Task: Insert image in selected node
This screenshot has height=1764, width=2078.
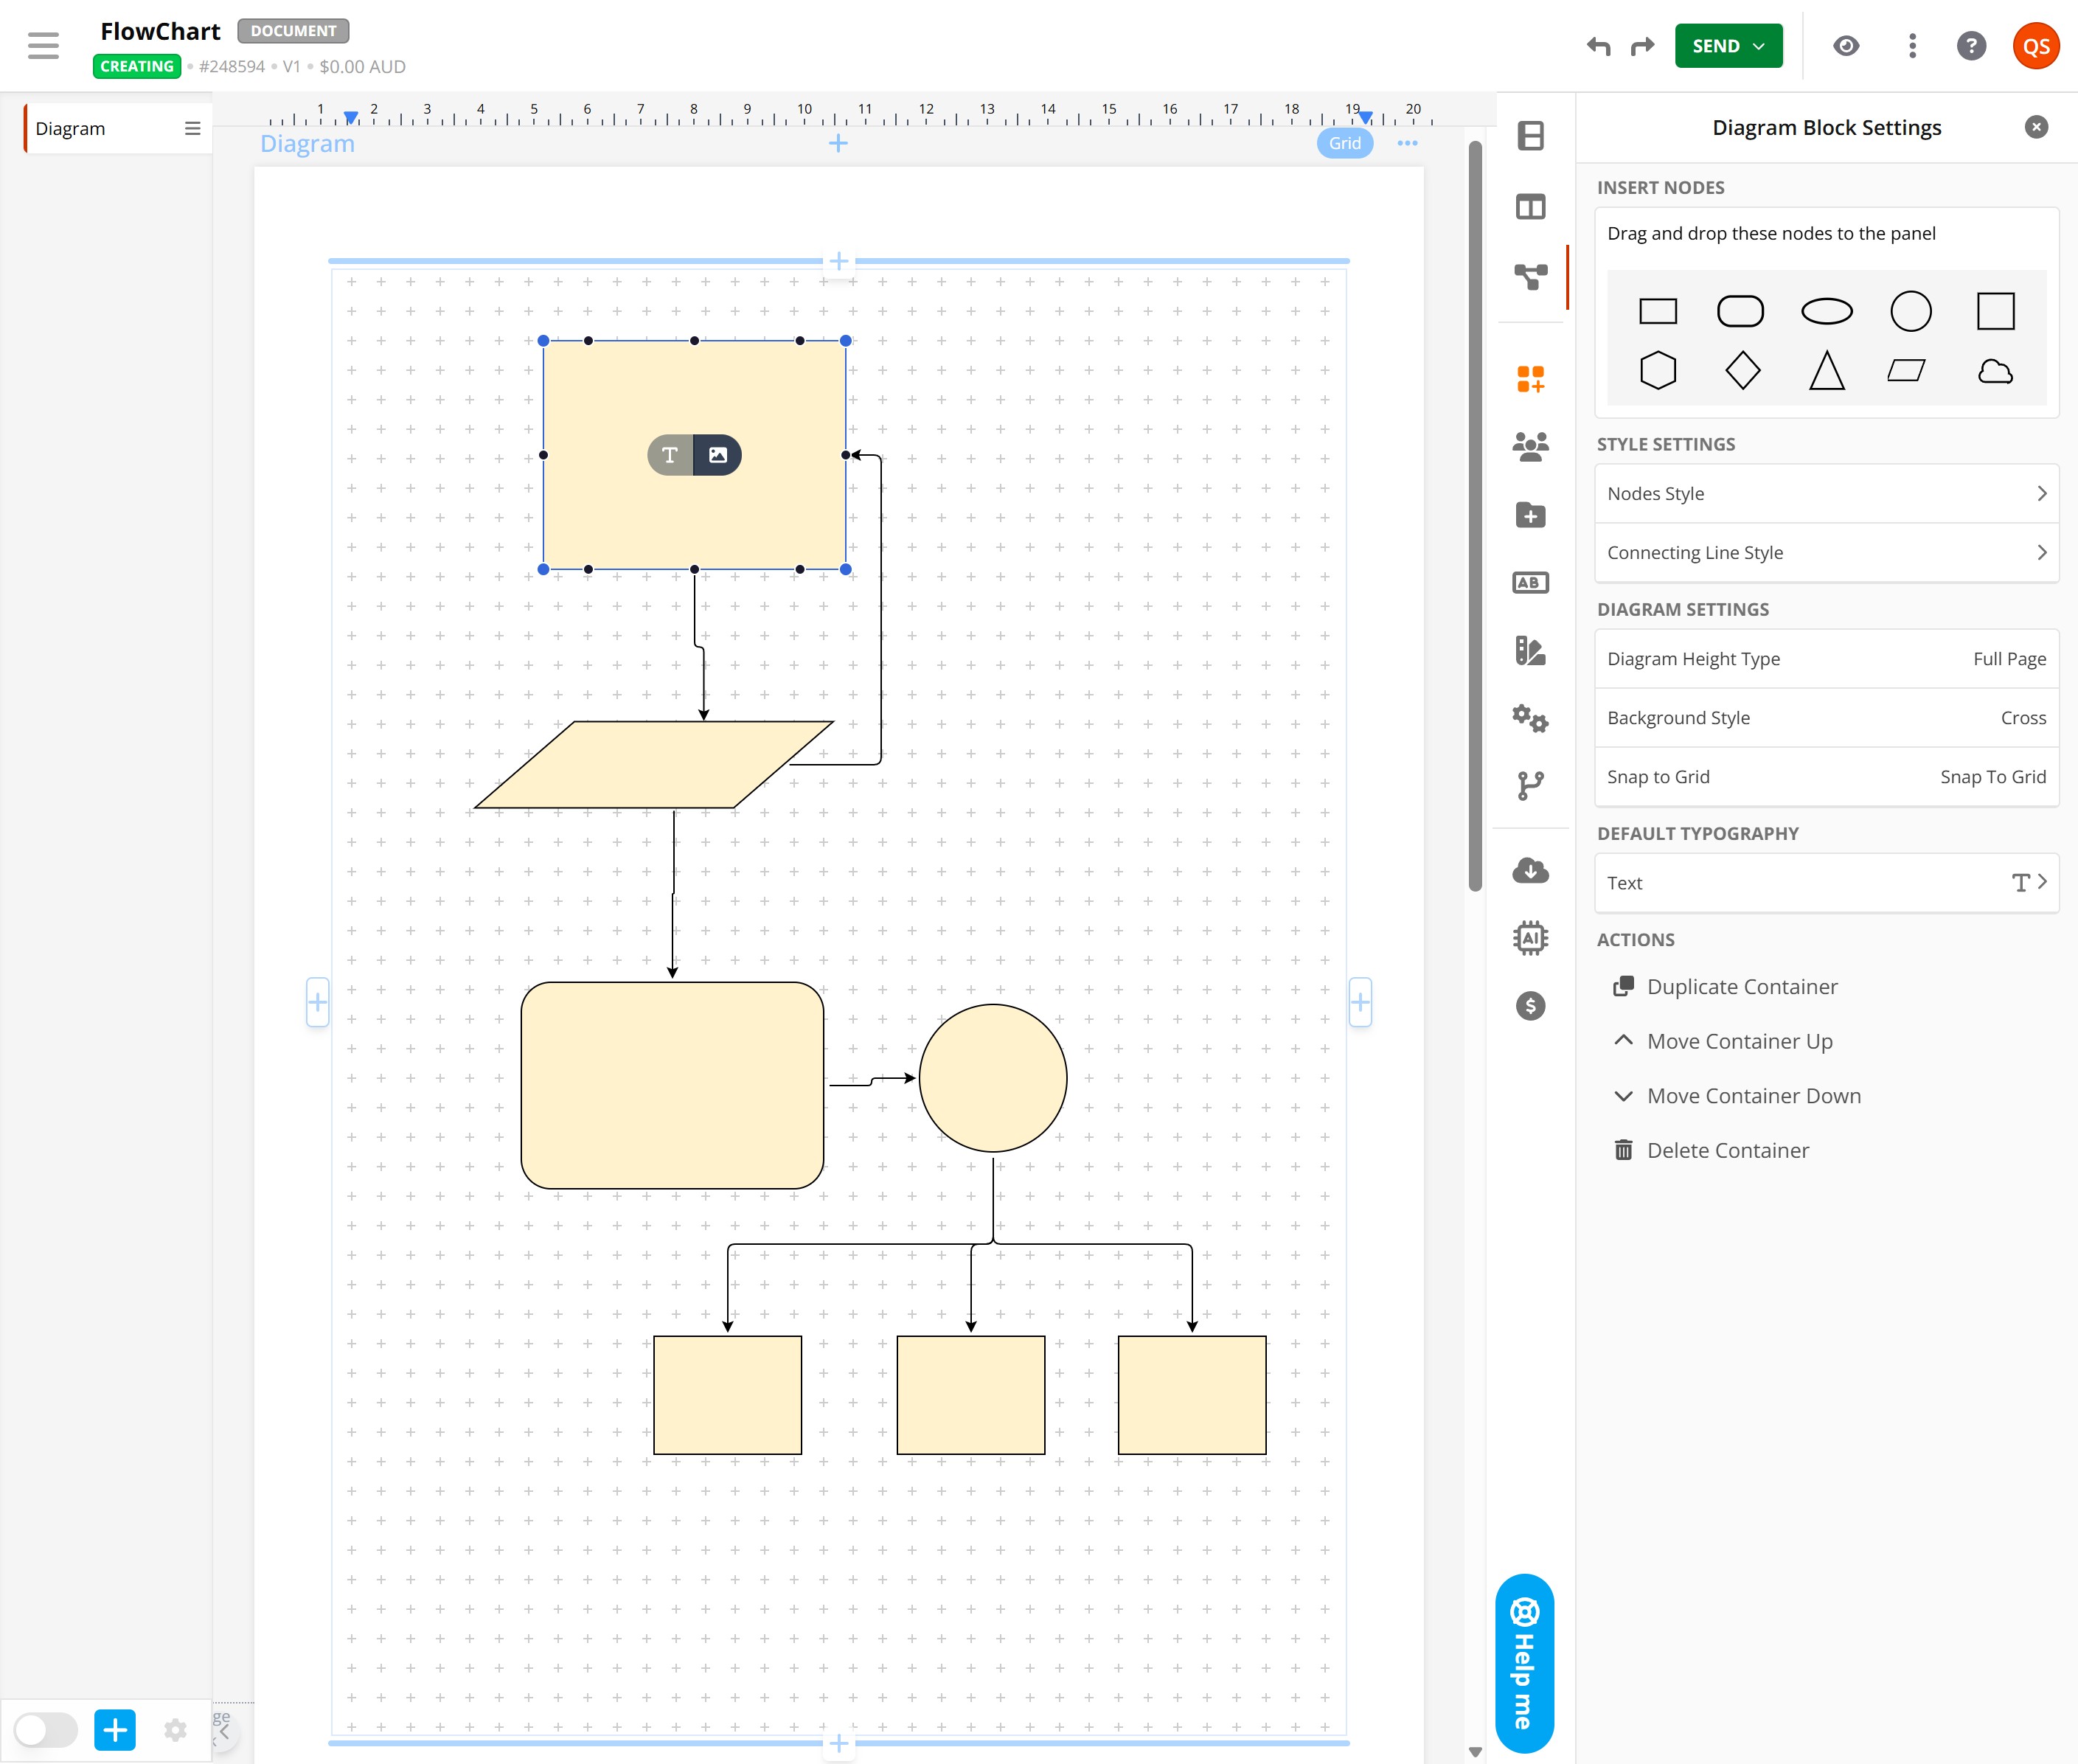Action: (x=718, y=455)
